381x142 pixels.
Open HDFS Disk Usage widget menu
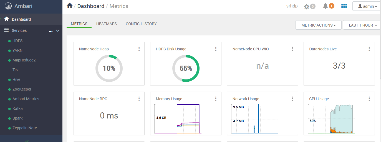pos(216,49)
